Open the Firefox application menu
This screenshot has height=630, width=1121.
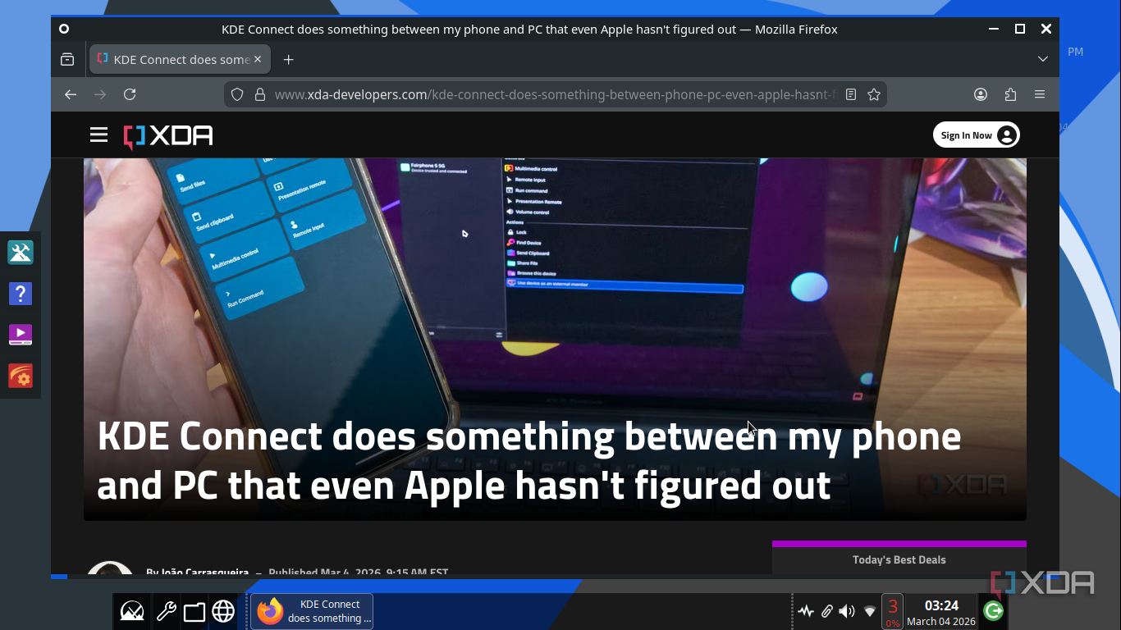(1040, 94)
